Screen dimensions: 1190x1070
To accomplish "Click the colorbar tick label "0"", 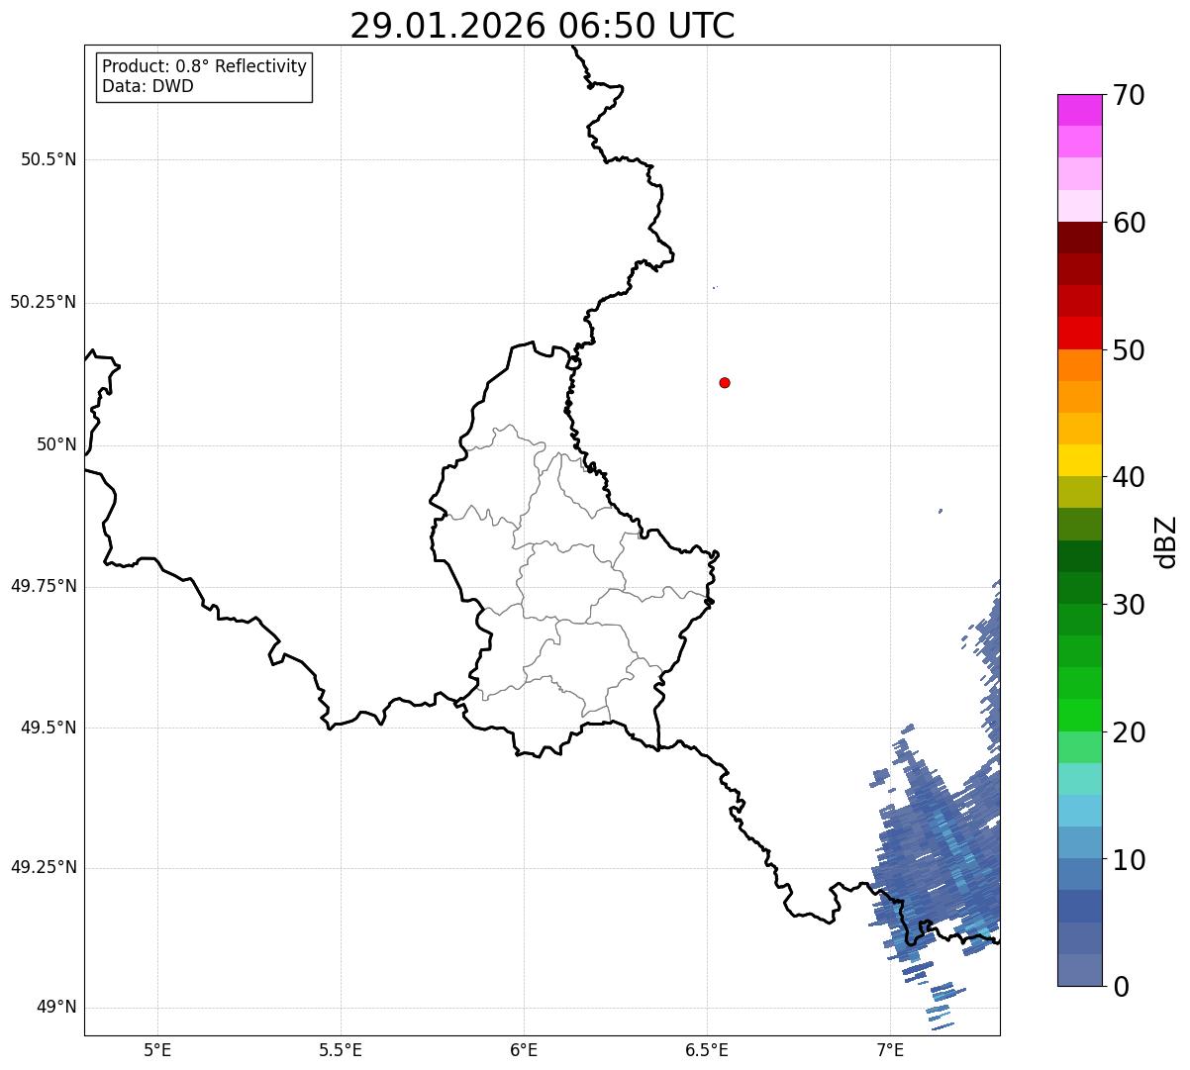I will pos(1122,987).
